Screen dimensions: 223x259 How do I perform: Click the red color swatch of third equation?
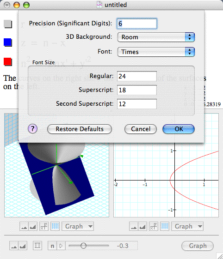(x=8, y=61)
